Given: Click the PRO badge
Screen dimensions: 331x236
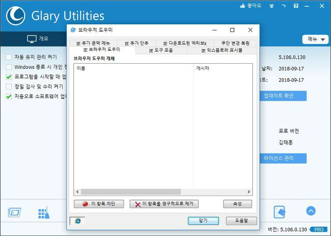Looking at the screenshot, I should click(319, 229).
